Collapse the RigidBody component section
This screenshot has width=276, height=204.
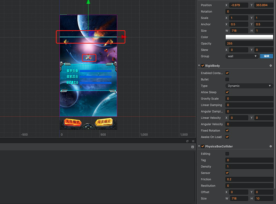pos(199,66)
